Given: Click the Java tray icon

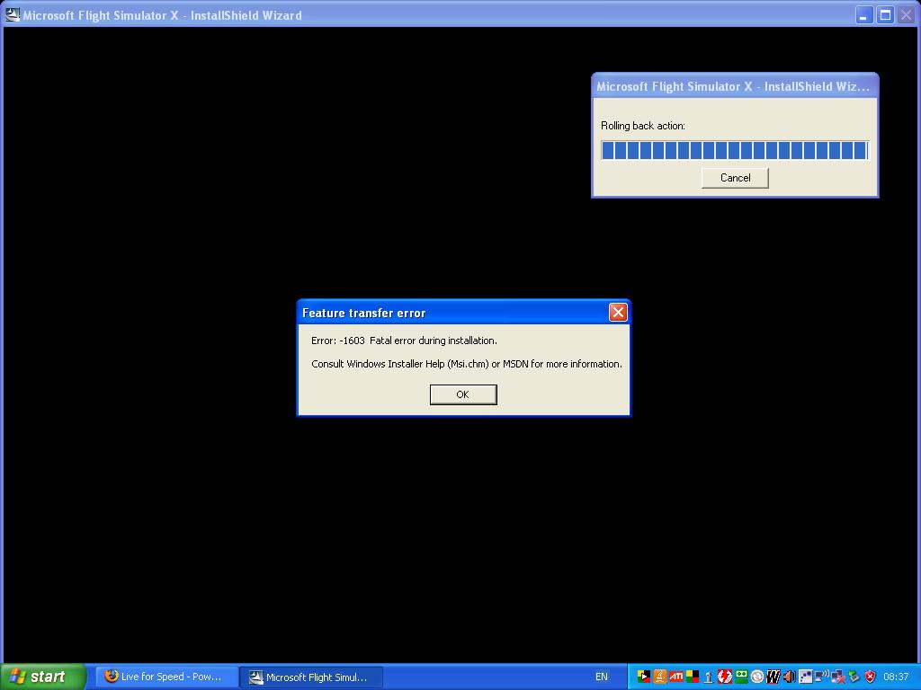Looking at the screenshot, I should [x=660, y=677].
